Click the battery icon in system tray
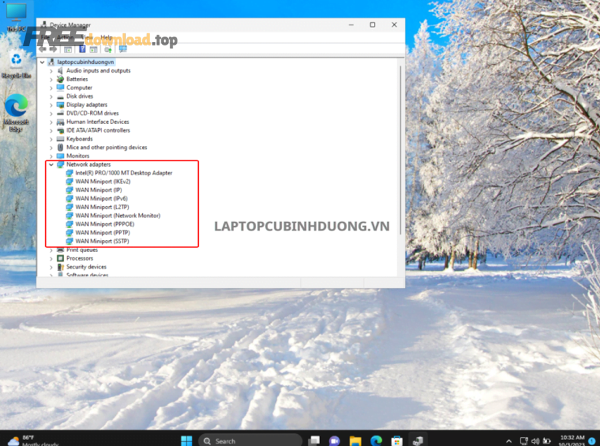Viewport: 600px width, 446px height. [547, 441]
